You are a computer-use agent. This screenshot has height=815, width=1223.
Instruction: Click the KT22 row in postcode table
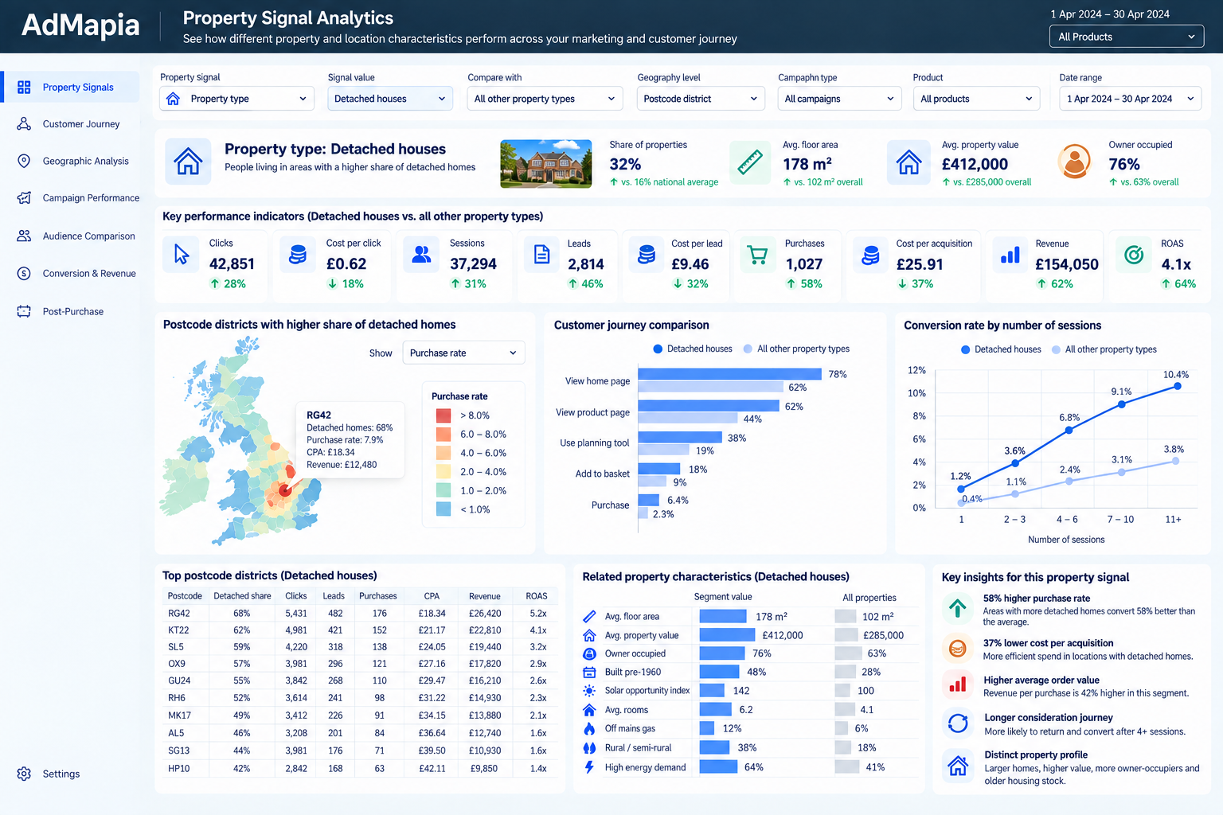pyautogui.click(x=359, y=630)
